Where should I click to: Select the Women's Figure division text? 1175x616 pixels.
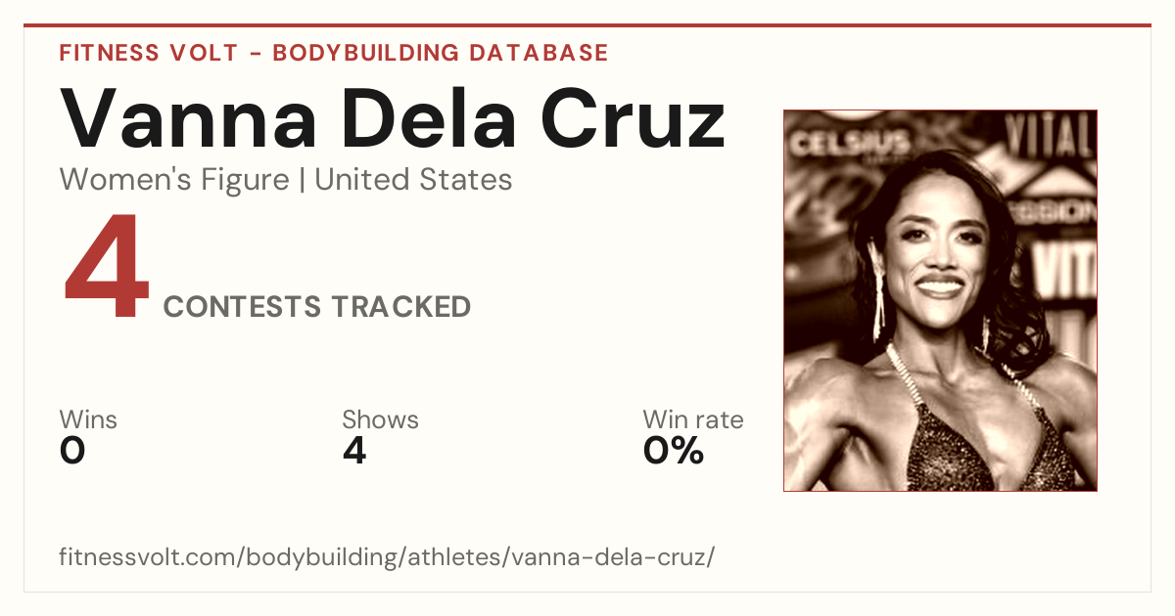[x=174, y=180]
